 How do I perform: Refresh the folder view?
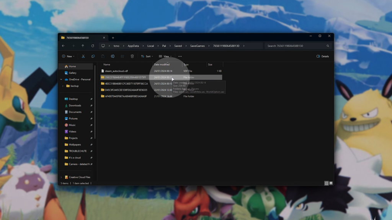[93, 46]
